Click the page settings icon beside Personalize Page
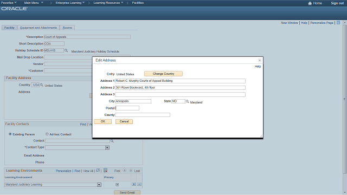 (x=338, y=23)
